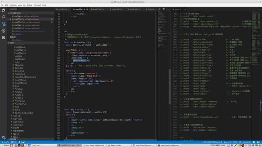This screenshot has width=262, height=147.
Task: Open the Menu button on OS taskbar
Action: 5,145
